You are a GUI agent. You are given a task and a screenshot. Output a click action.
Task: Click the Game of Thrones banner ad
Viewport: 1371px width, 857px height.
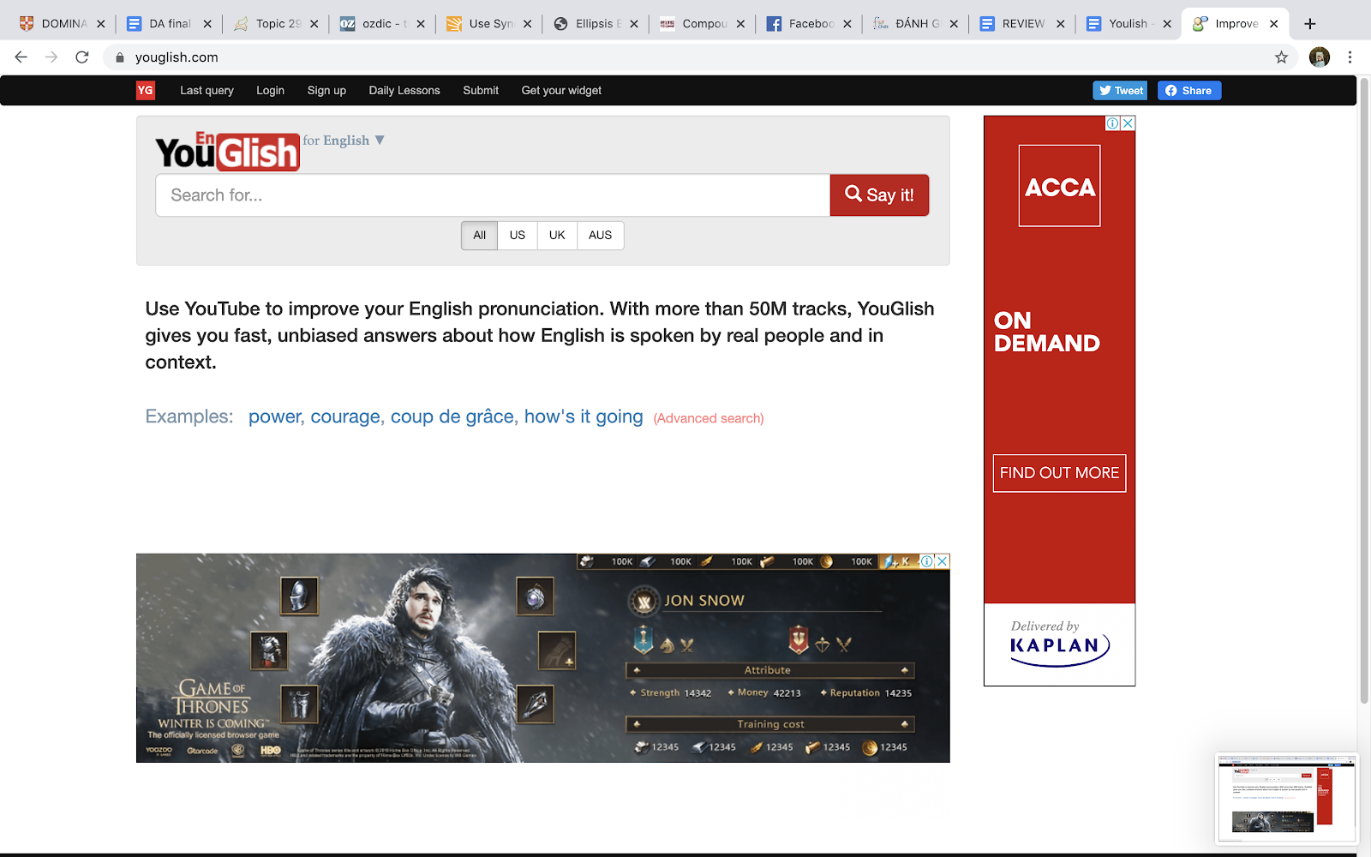542,658
